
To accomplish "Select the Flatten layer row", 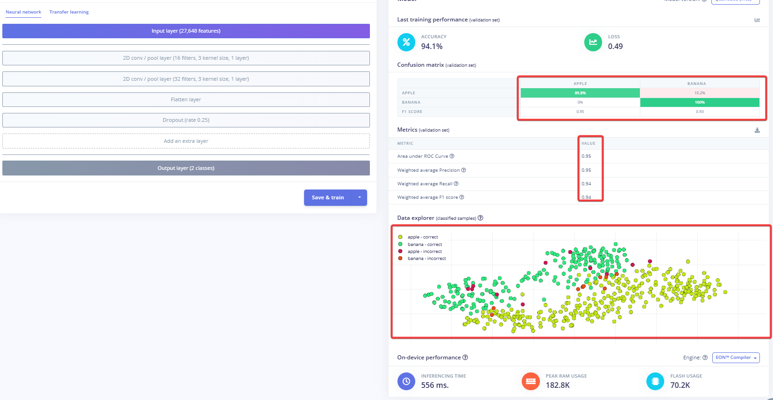I will pyautogui.click(x=186, y=99).
